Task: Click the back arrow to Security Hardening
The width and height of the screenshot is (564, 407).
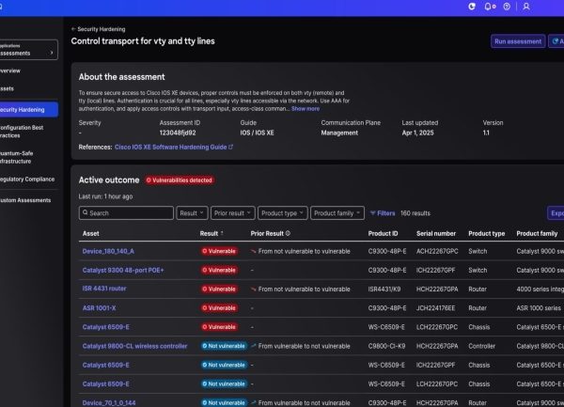Action: (74, 29)
